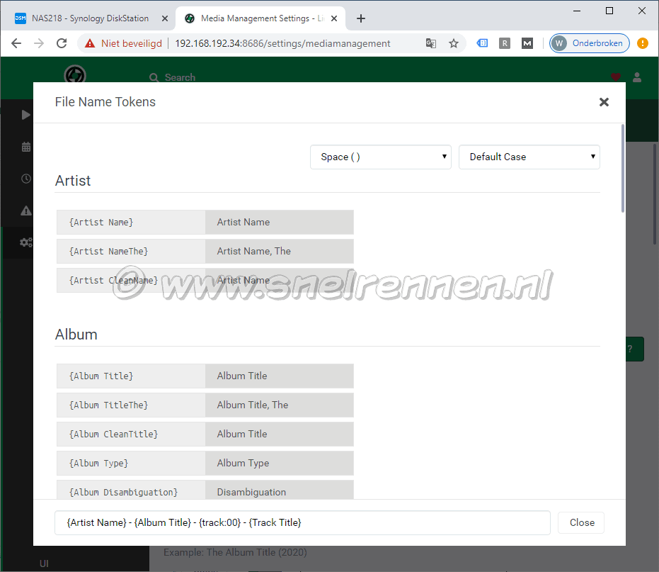This screenshot has height=572, width=659.
Task: Go forward in browser history
Action: click(x=39, y=43)
